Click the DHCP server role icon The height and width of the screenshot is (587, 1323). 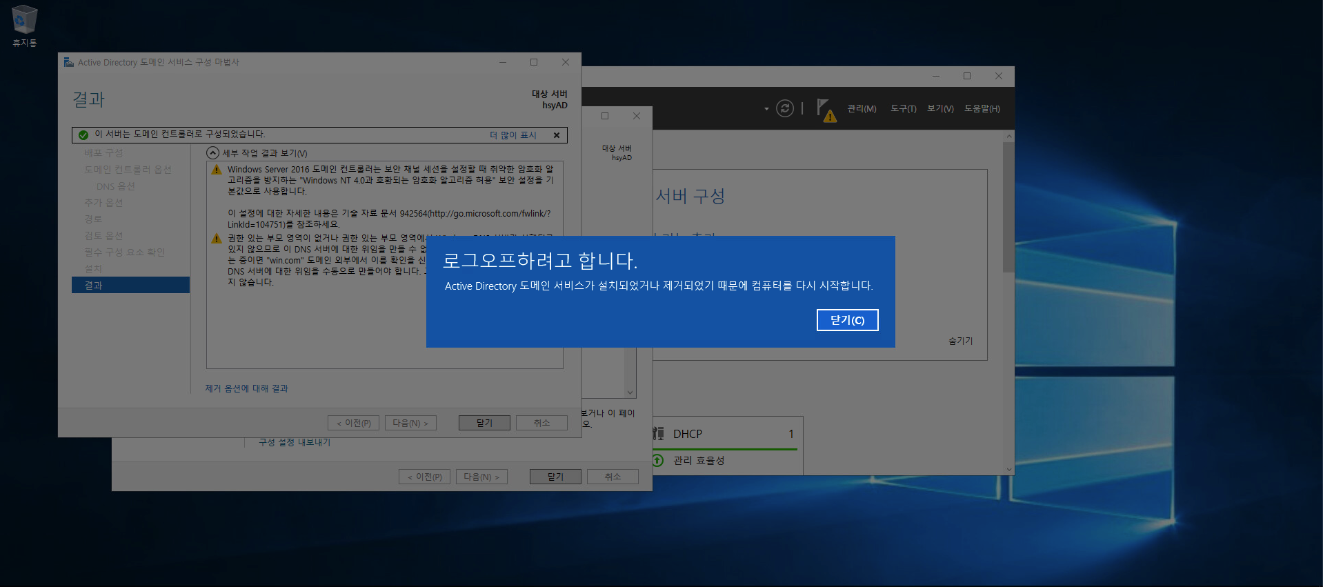pyautogui.click(x=658, y=434)
